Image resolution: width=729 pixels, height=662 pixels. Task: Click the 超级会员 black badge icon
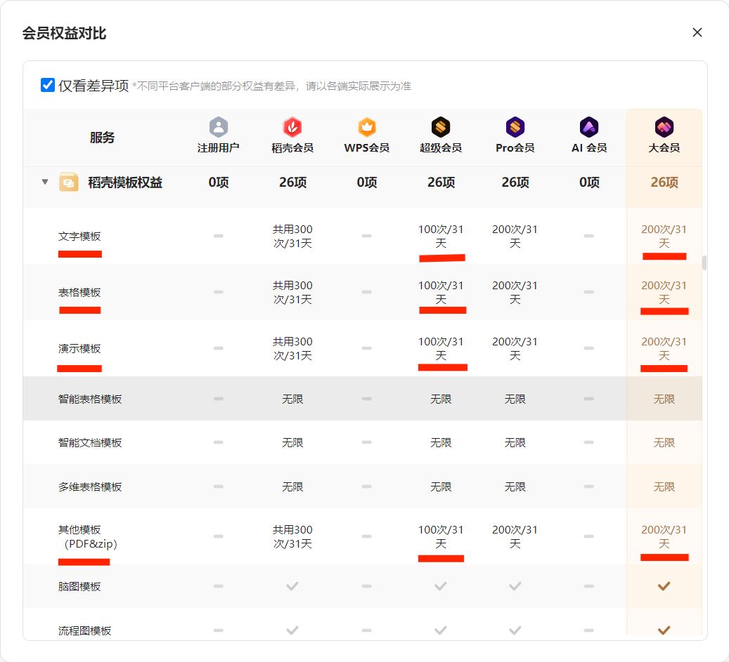tap(441, 127)
